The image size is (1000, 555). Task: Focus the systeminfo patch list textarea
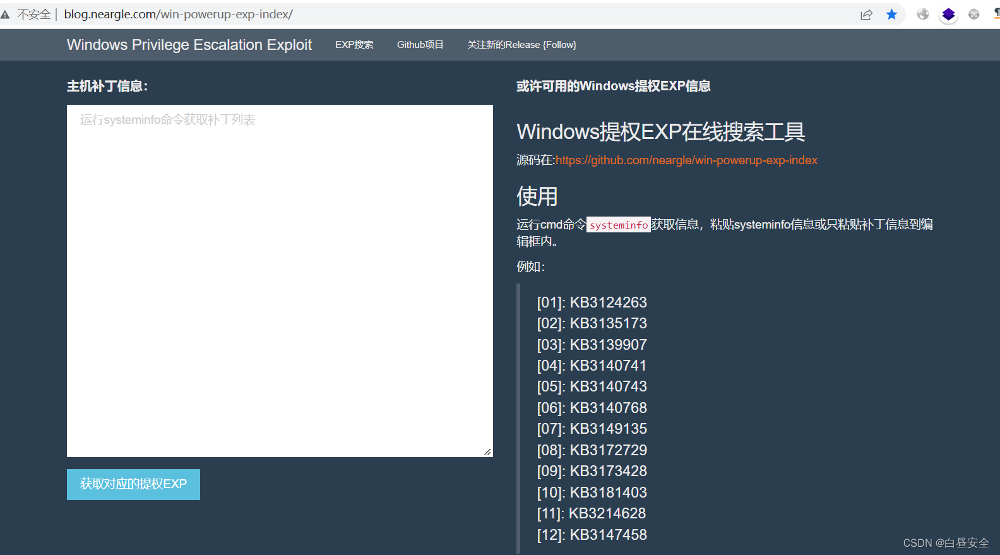tap(280, 281)
